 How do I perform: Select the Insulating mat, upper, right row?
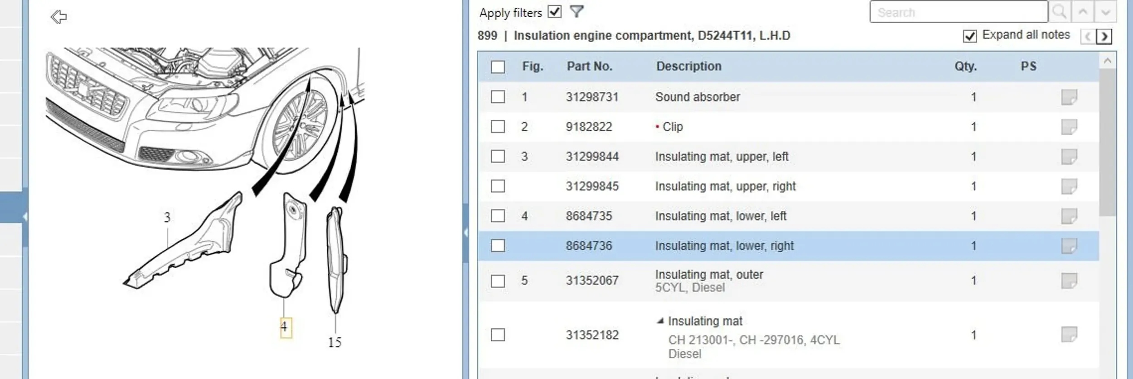pyautogui.click(x=725, y=186)
